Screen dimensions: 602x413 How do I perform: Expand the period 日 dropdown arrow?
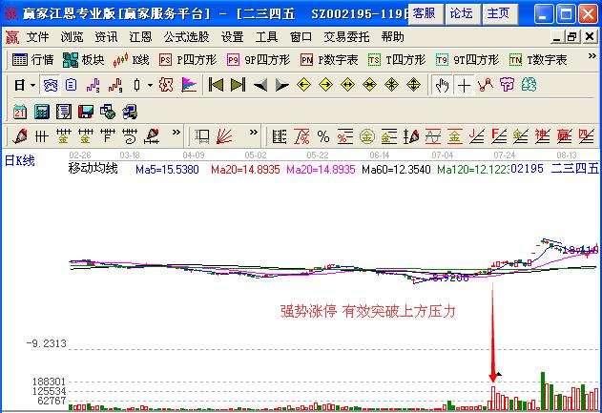pos(31,85)
